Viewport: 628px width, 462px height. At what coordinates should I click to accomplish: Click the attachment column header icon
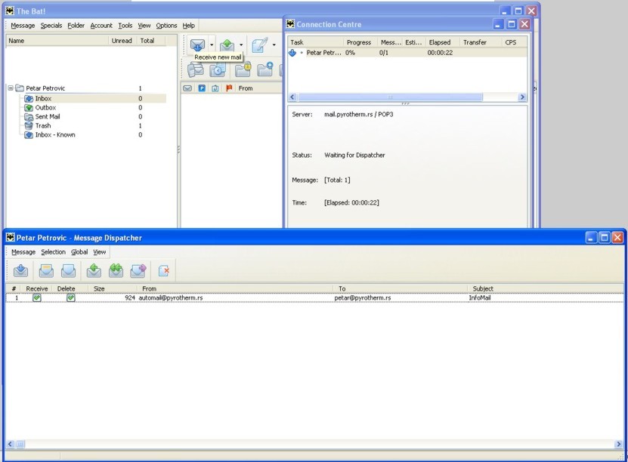[215, 88]
